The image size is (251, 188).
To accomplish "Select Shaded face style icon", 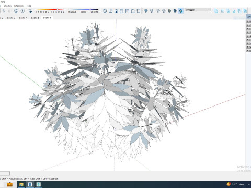I will coord(169,11).
